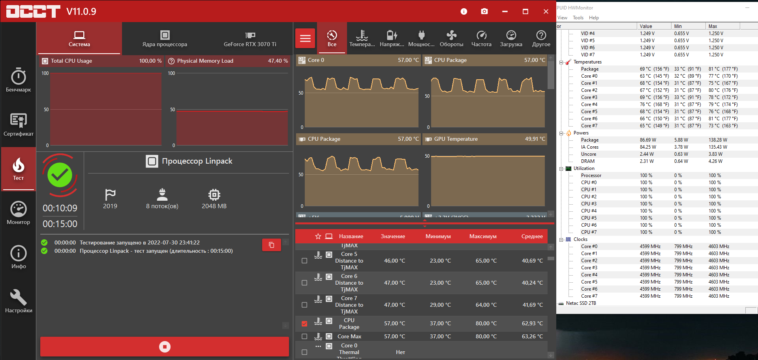This screenshot has width=758, height=360.
Task: Open the Бенчмарк section in OCCT sidebar
Action: (18, 80)
